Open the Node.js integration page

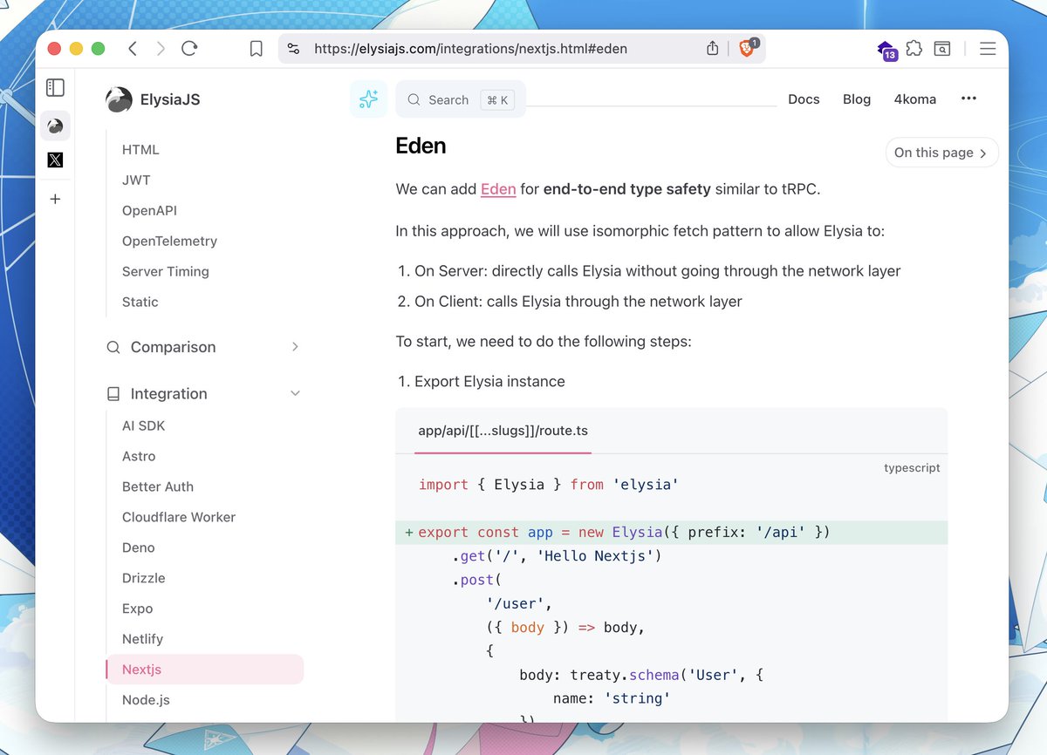(147, 700)
